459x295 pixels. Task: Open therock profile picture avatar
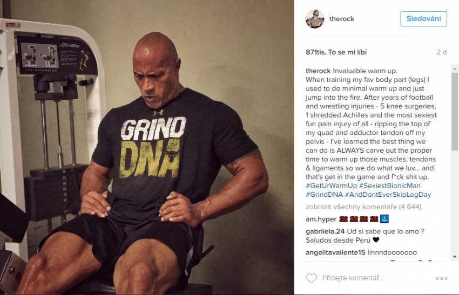point(315,19)
